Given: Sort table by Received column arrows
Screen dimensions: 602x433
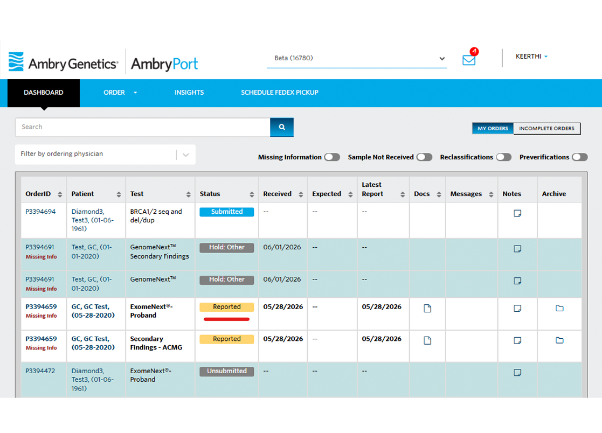Looking at the screenshot, I should [301, 194].
